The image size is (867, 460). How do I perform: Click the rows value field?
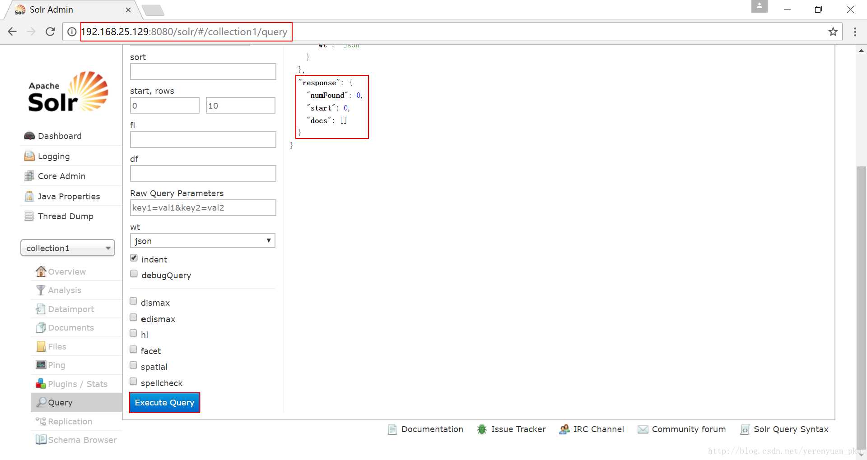pos(240,106)
